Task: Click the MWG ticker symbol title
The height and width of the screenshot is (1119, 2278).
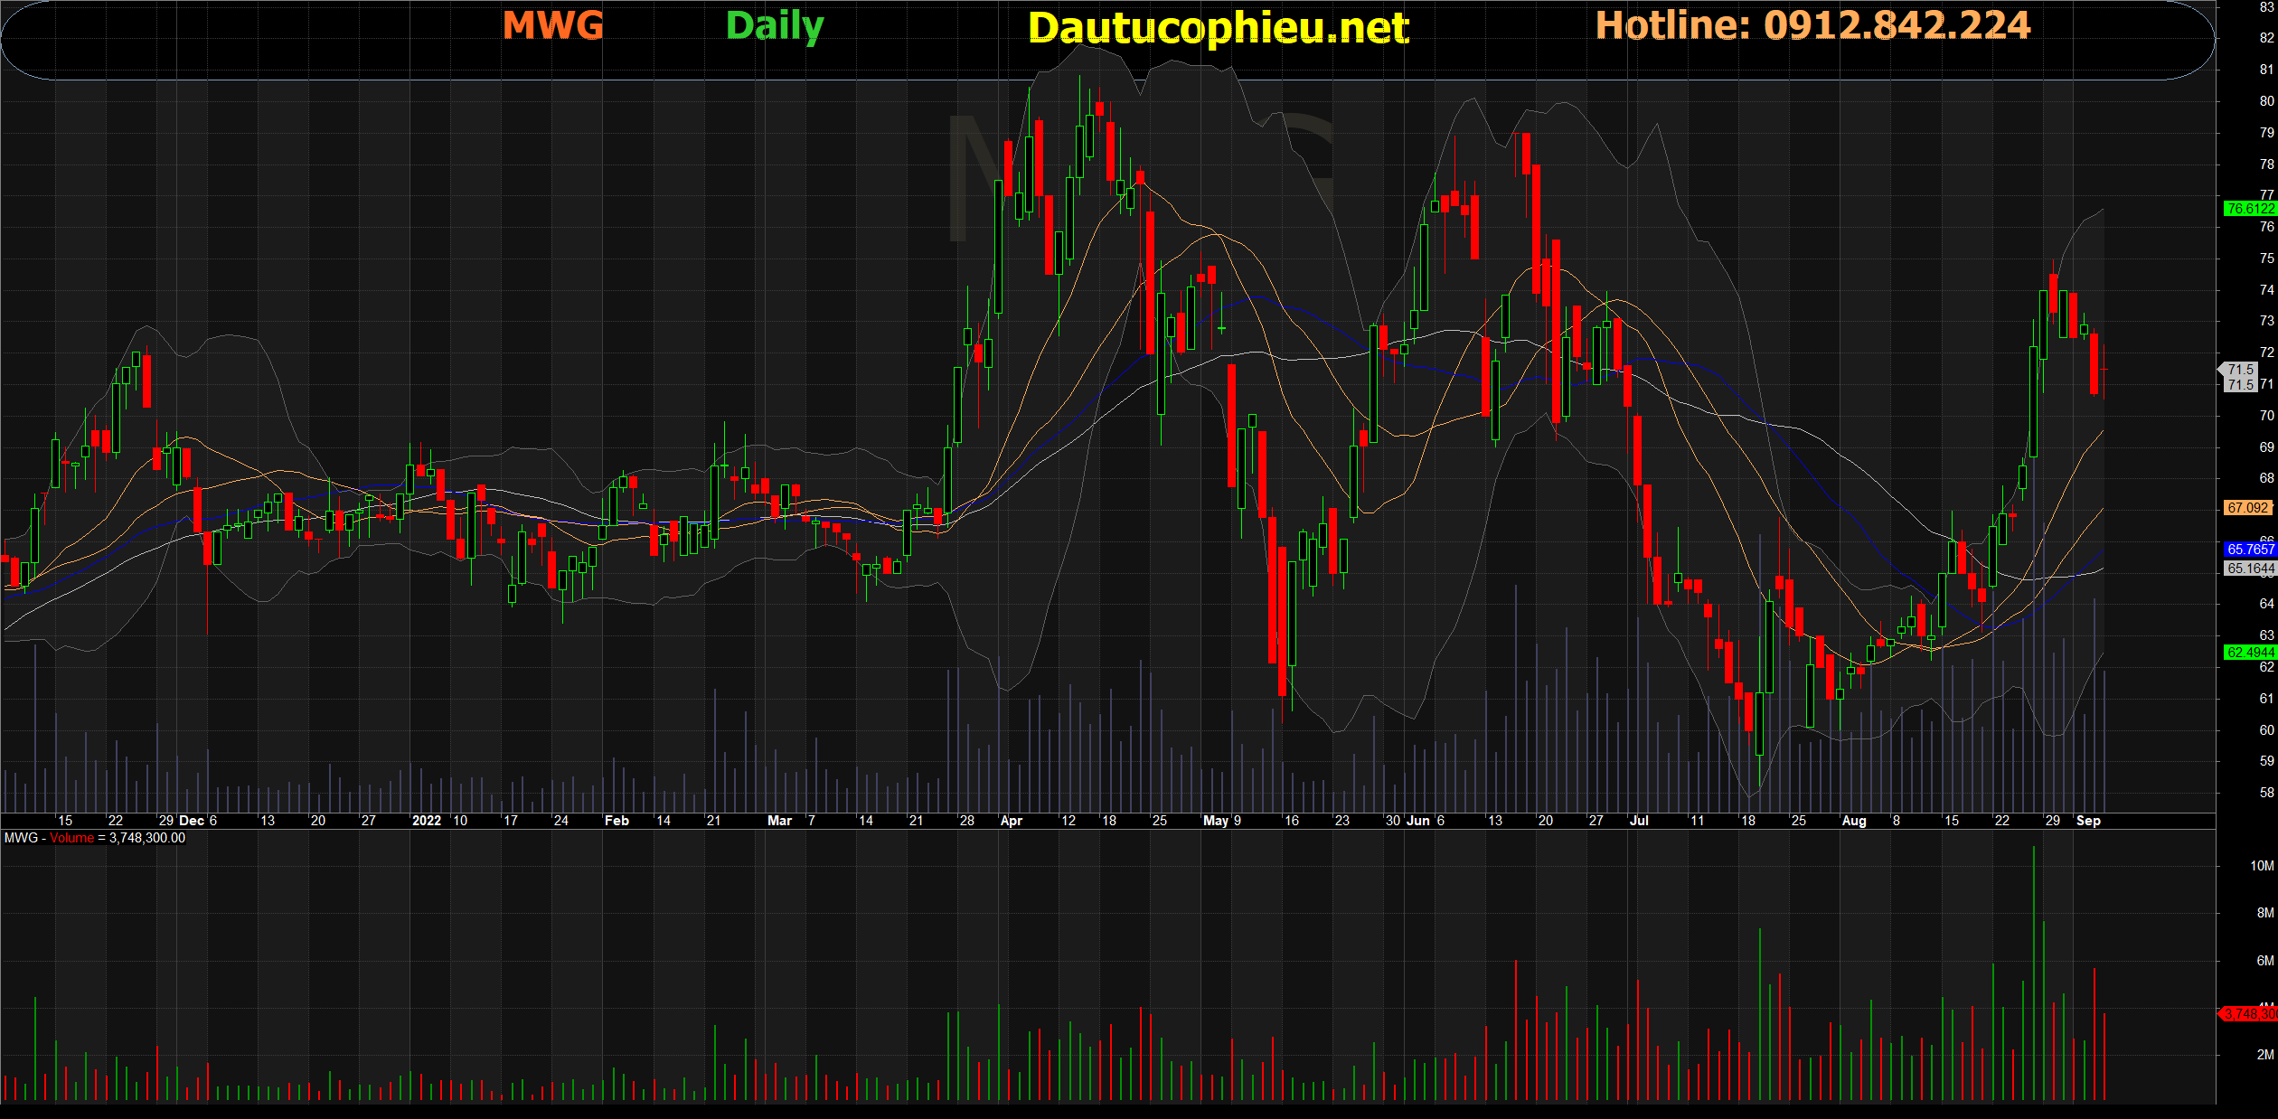Action: pos(552,25)
